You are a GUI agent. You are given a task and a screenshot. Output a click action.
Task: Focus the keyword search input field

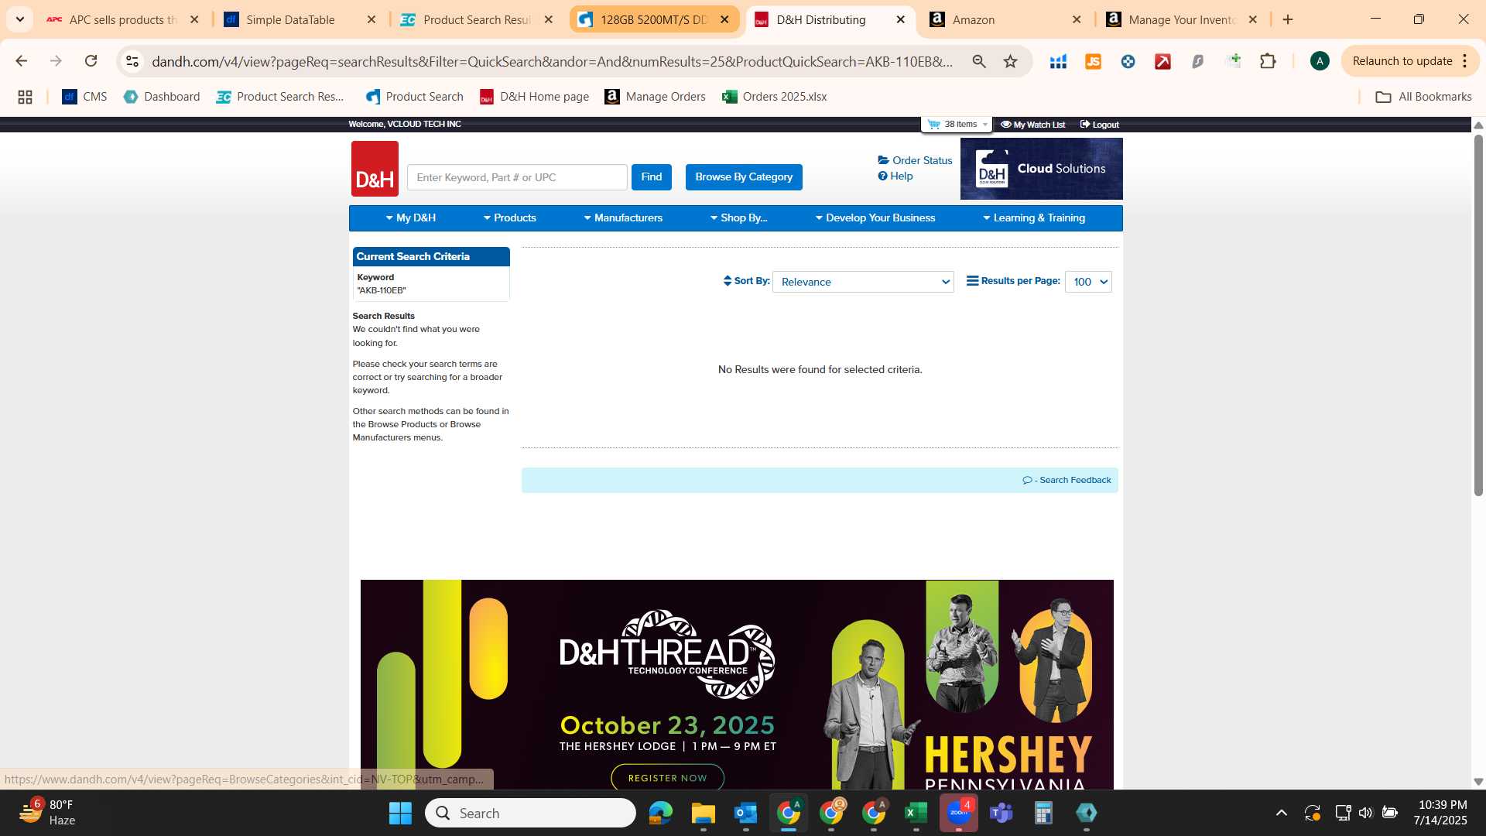[517, 177]
